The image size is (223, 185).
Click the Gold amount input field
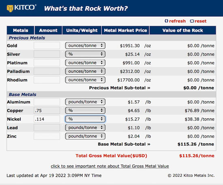point(47,46)
